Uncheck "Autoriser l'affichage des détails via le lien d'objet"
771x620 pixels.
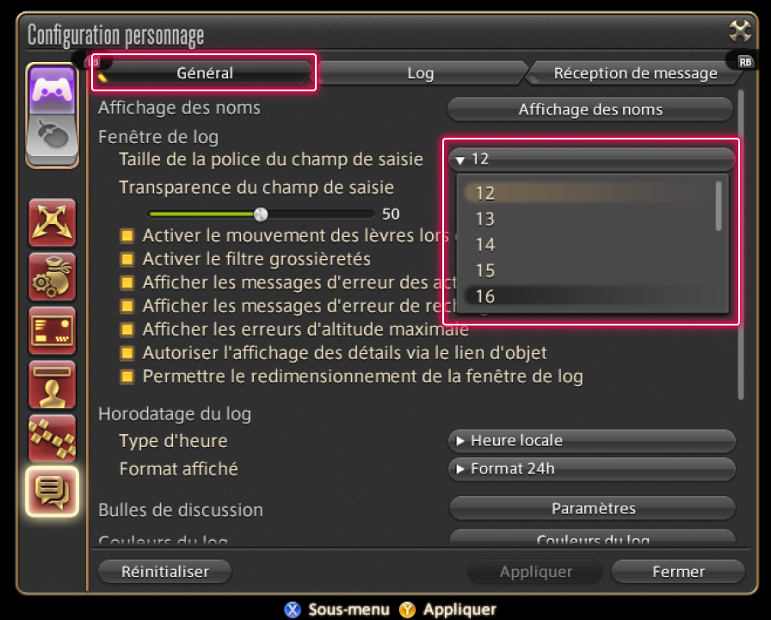(127, 353)
